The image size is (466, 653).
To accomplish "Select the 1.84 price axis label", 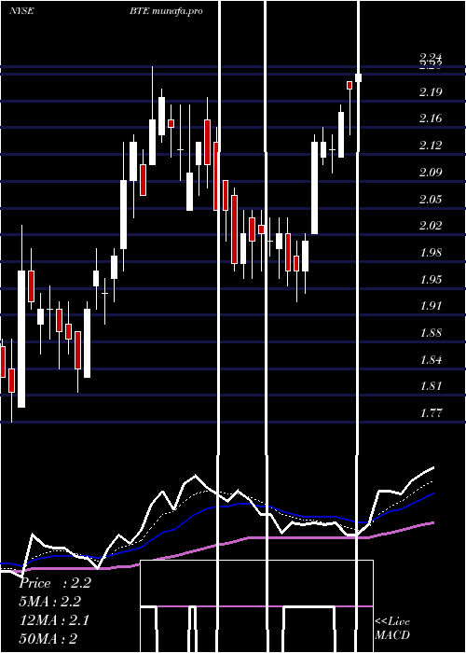I will [x=431, y=359].
